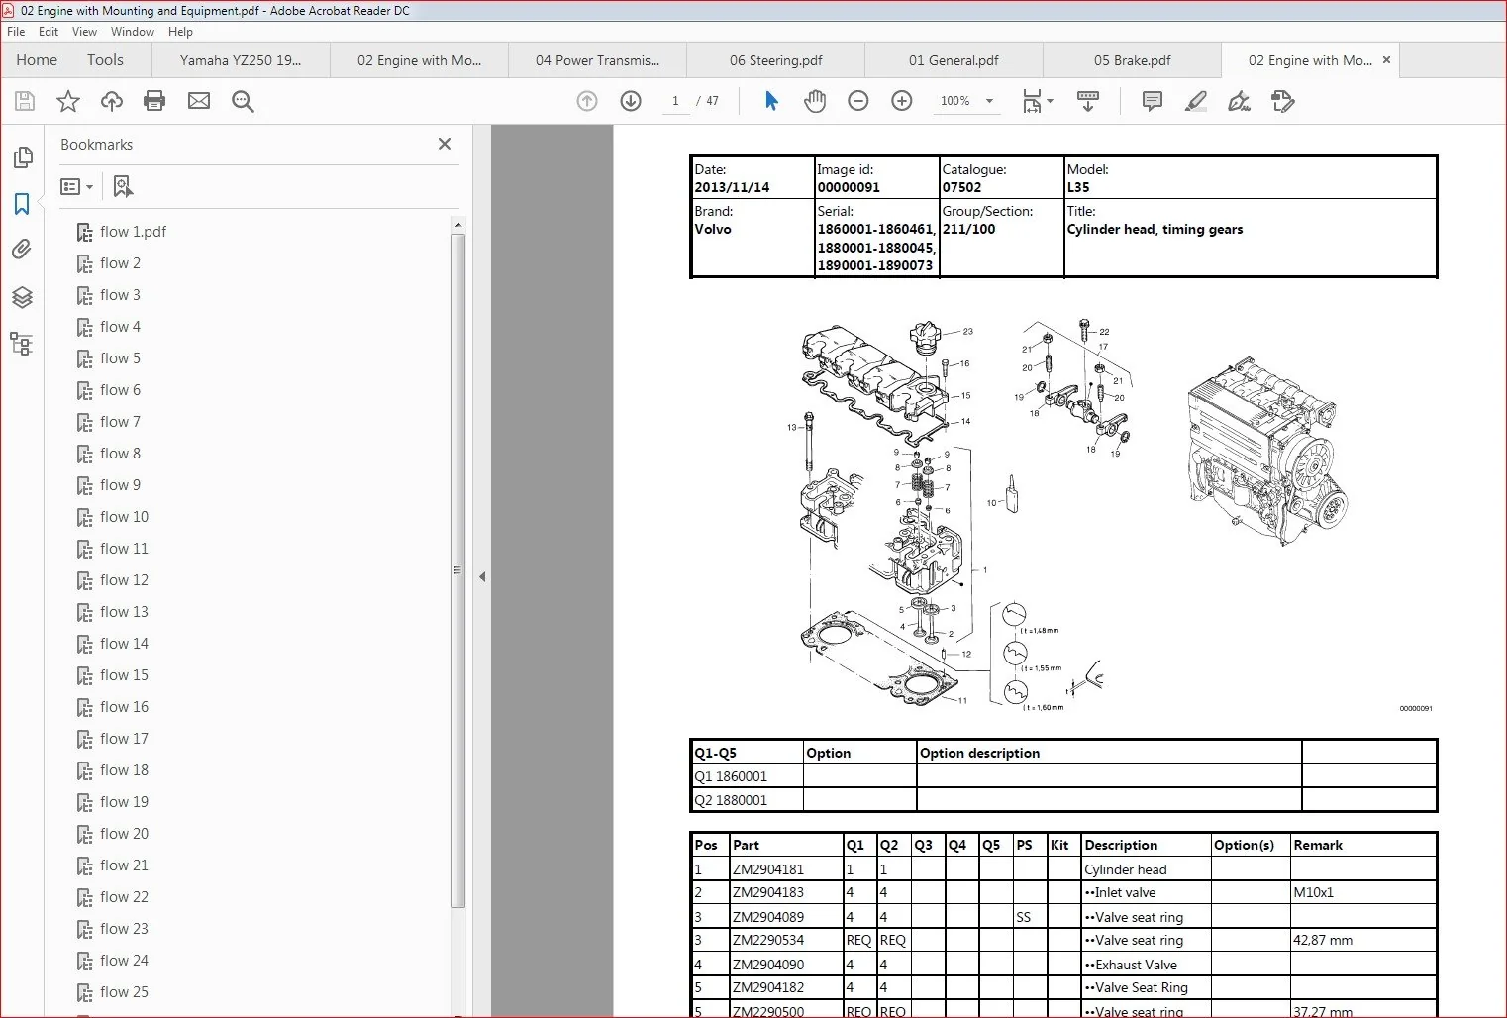The height and width of the screenshot is (1018, 1507).
Task: Open the Page Thumbnails panel icon
Action: point(22,157)
